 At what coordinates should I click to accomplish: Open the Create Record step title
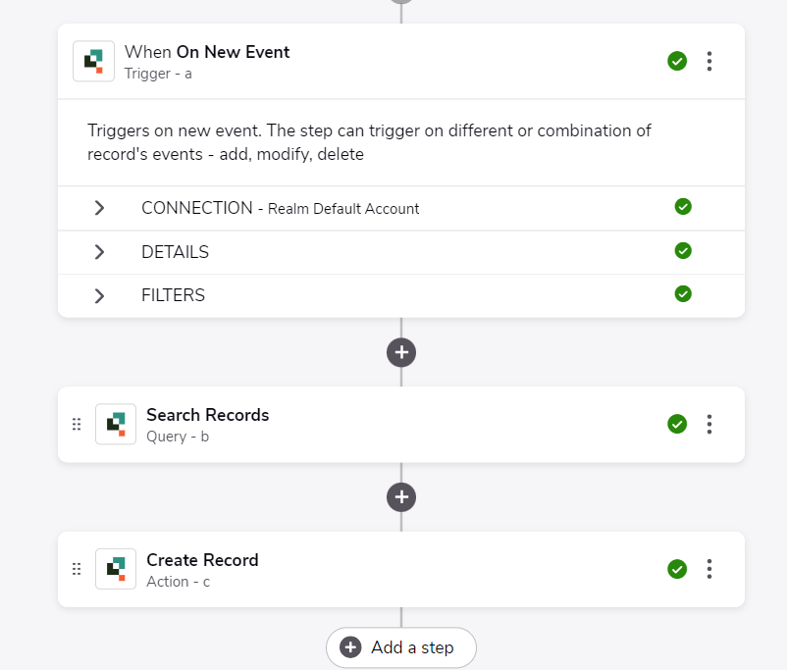pyautogui.click(x=202, y=560)
